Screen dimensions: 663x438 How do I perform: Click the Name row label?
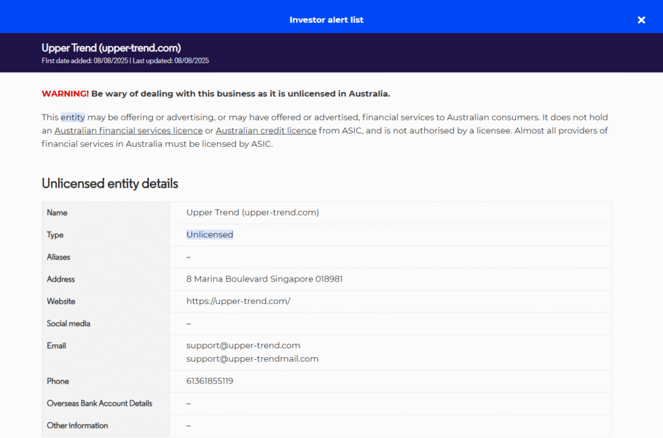pyautogui.click(x=57, y=212)
